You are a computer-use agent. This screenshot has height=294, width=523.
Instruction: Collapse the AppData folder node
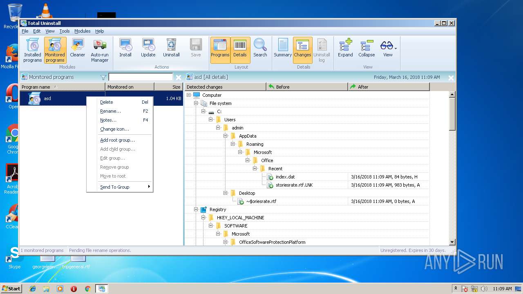pos(226,136)
